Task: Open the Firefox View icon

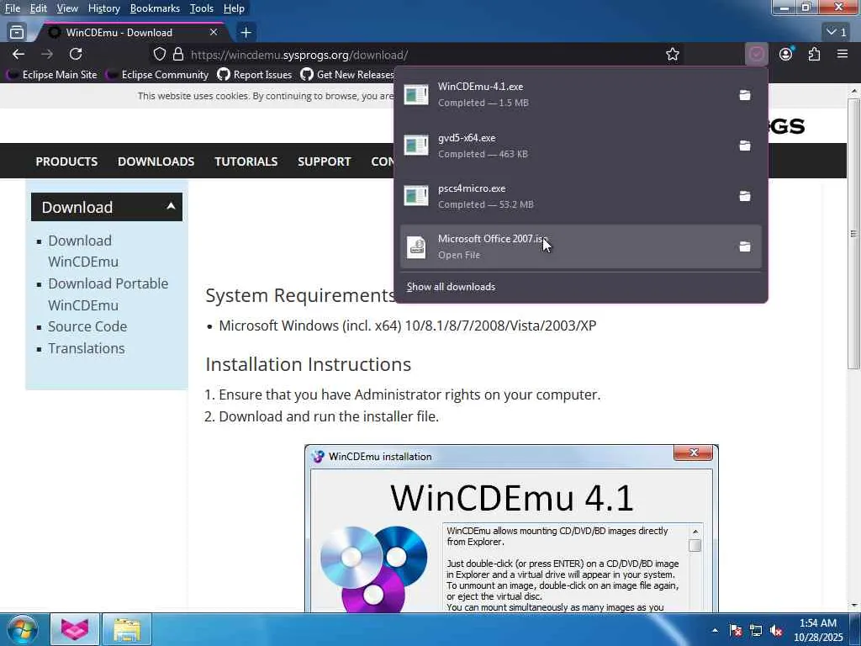Action: tap(17, 33)
